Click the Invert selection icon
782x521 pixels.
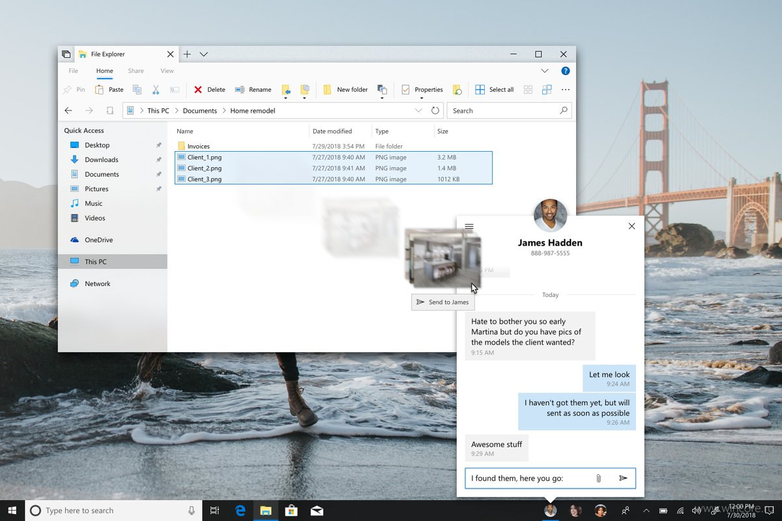pyautogui.click(x=547, y=90)
